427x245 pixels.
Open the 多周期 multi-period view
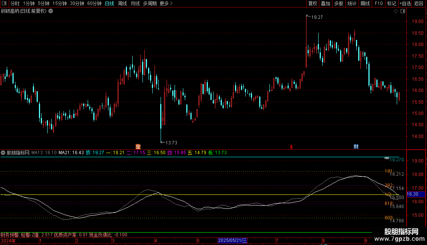[x=150, y=3]
